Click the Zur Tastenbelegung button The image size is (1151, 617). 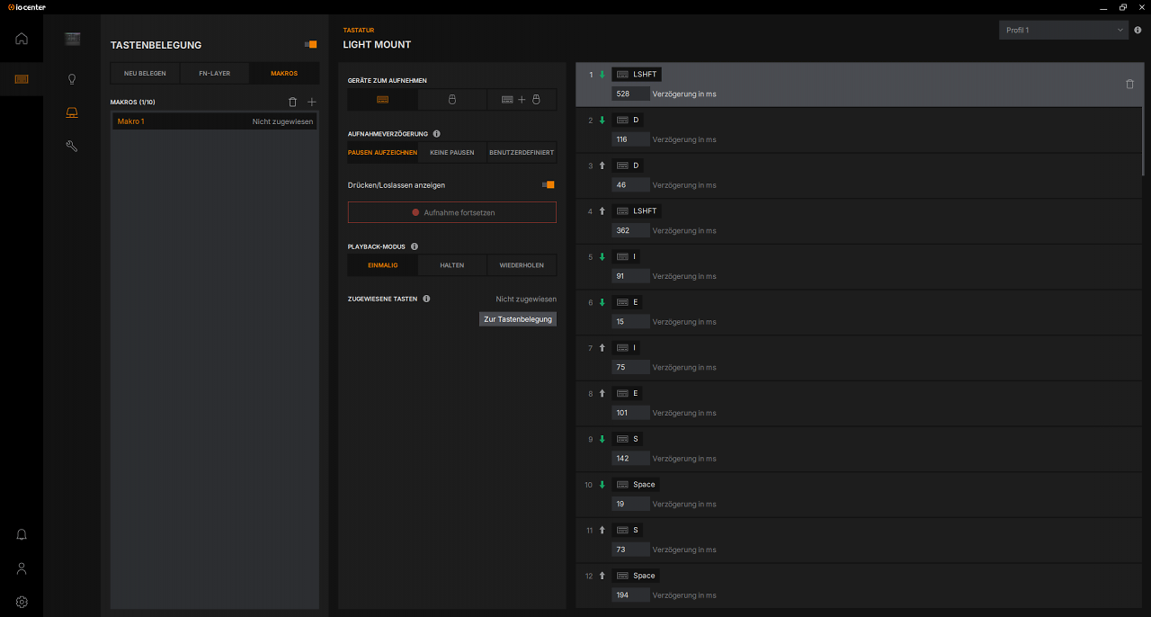click(518, 319)
